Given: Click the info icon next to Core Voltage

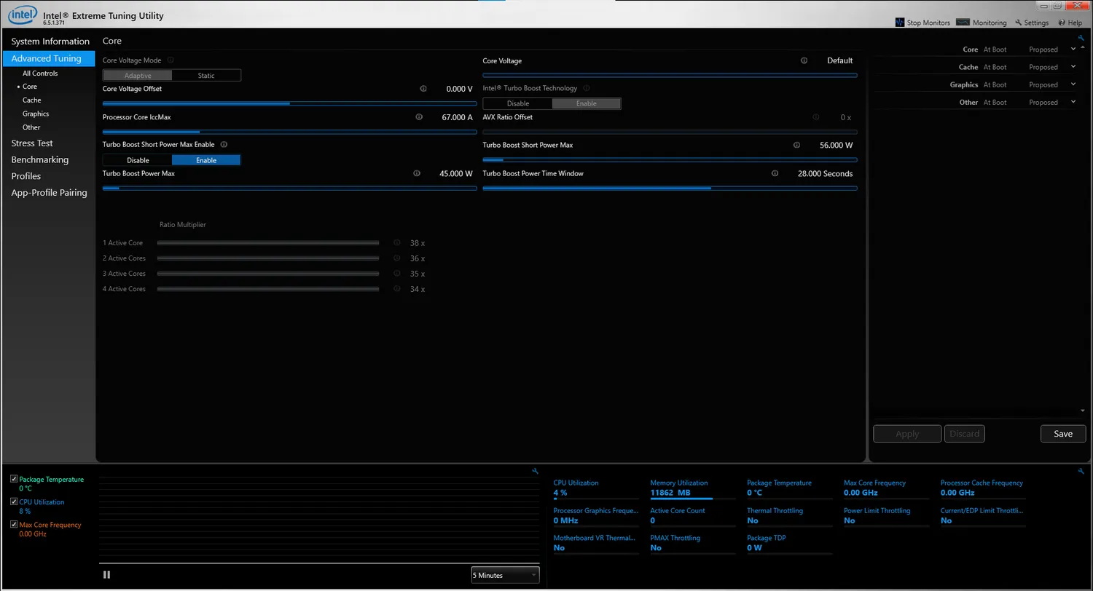Looking at the screenshot, I should coord(804,61).
